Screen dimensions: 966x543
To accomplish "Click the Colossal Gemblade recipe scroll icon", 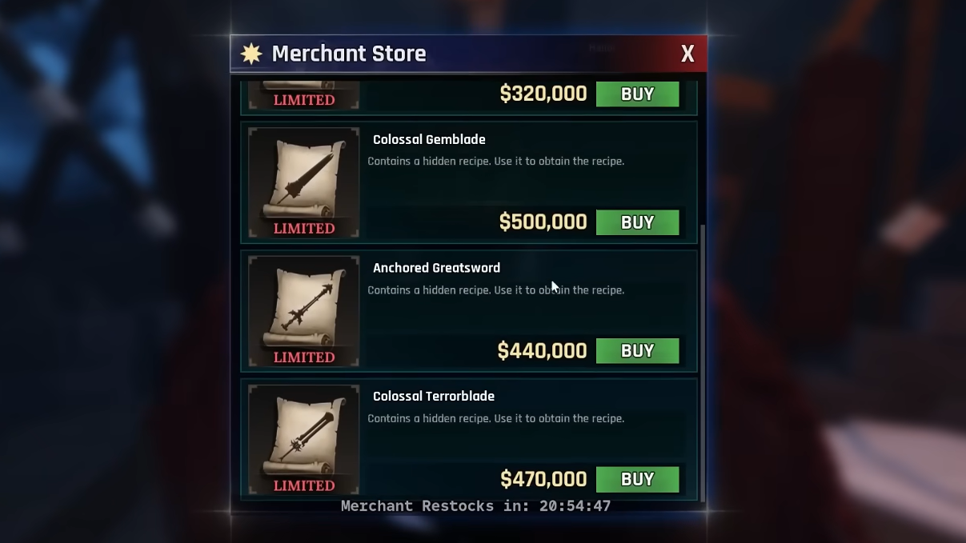I will coord(303,182).
